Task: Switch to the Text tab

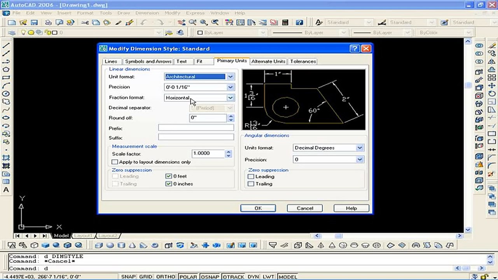Action: [182, 61]
